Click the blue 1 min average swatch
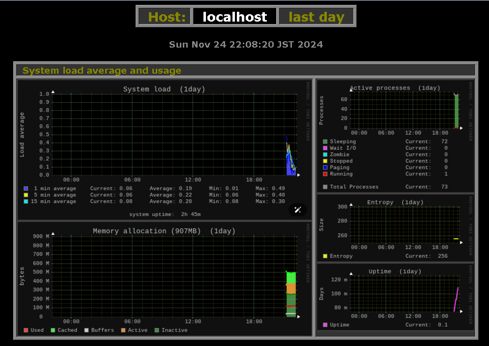The height and width of the screenshot is (346, 489). tap(26, 188)
